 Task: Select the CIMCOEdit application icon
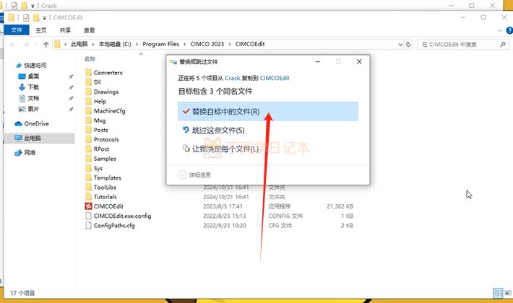(x=88, y=206)
